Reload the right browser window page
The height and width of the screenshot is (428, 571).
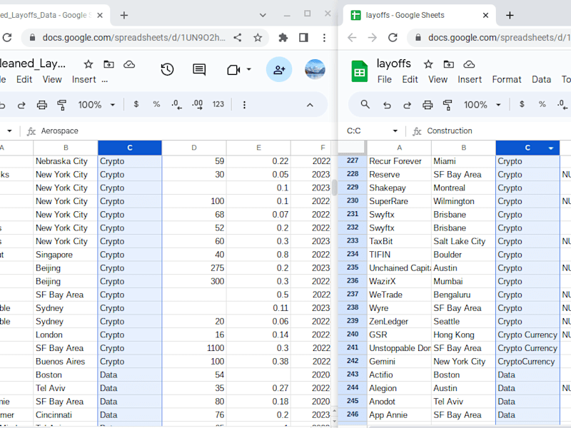(393, 38)
